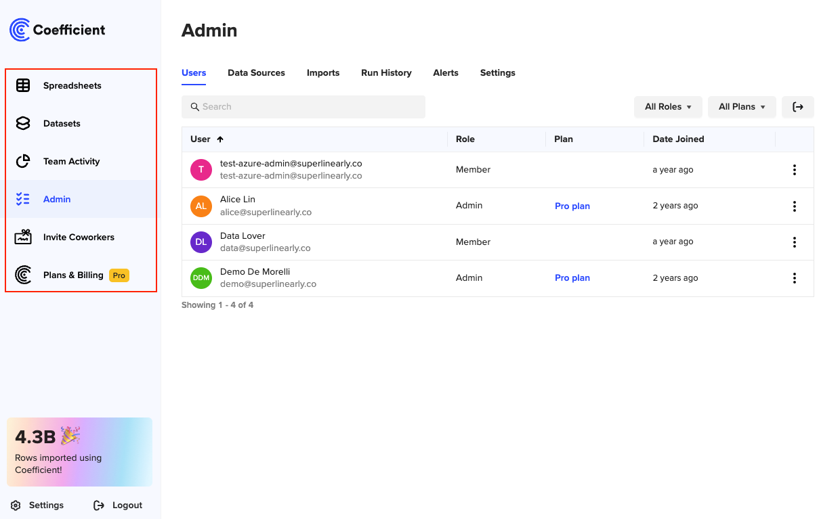This screenshot has height=519, width=819.
Task: Expand the All Roles dropdown
Action: [x=667, y=107]
